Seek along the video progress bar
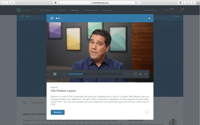 [x=95, y=74]
